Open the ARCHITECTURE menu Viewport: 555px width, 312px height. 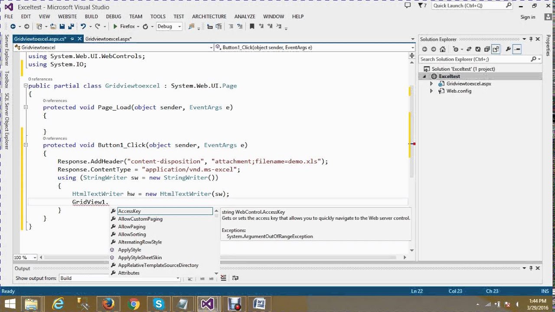(x=209, y=16)
